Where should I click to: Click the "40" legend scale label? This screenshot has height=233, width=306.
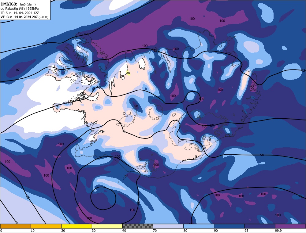124,231
